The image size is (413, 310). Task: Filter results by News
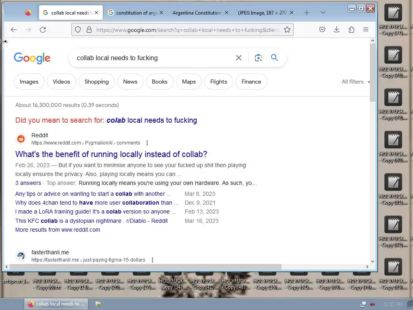coord(130,82)
